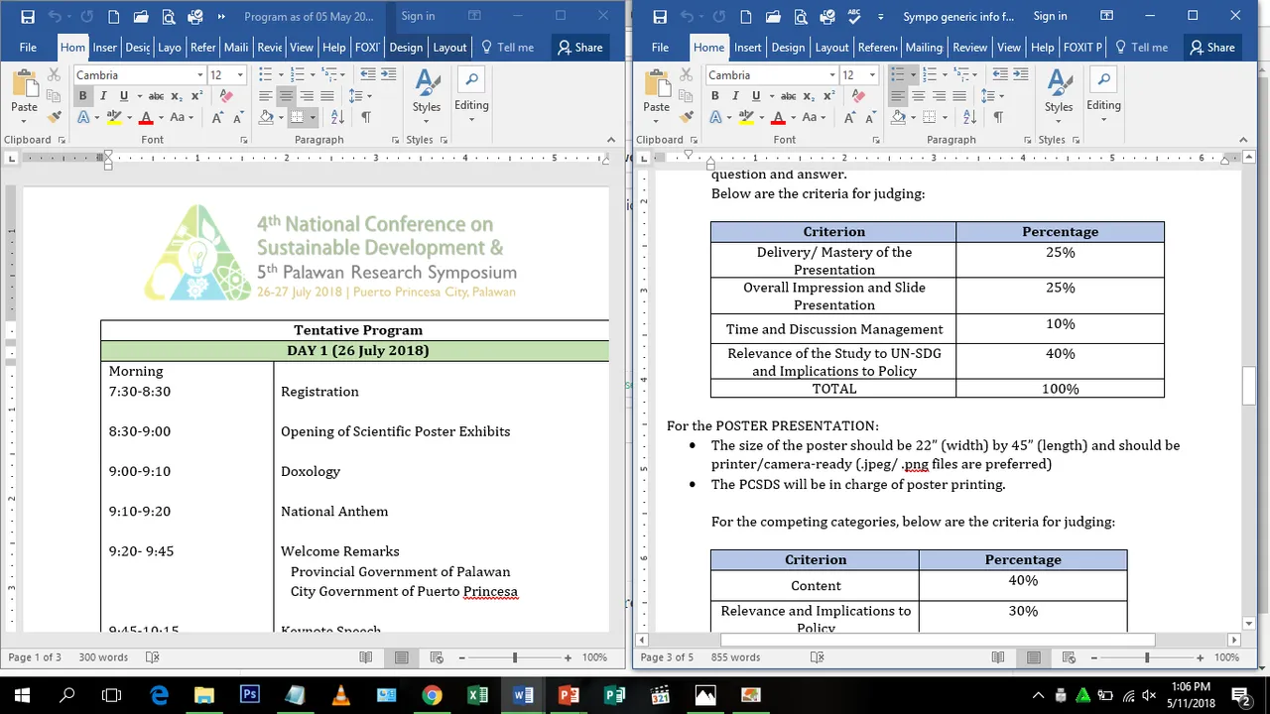Click Format Painter in the left Word window

[54, 117]
